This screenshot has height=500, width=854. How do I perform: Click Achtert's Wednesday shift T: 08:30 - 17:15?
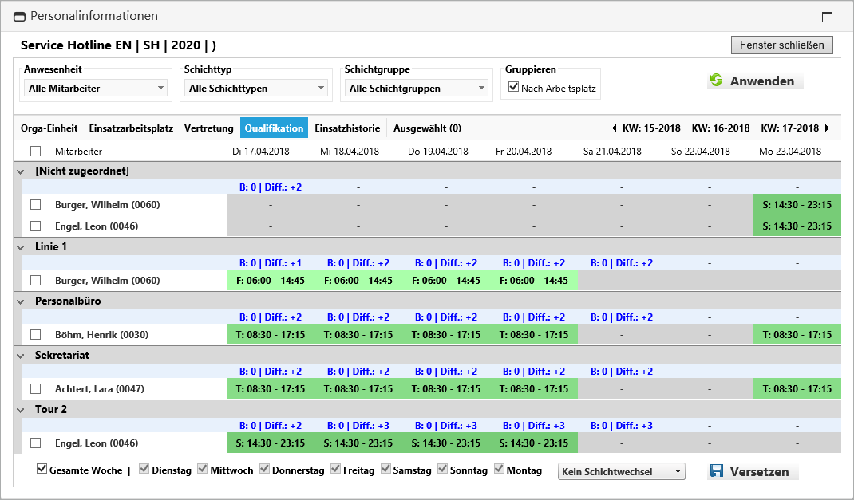point(358,389)
